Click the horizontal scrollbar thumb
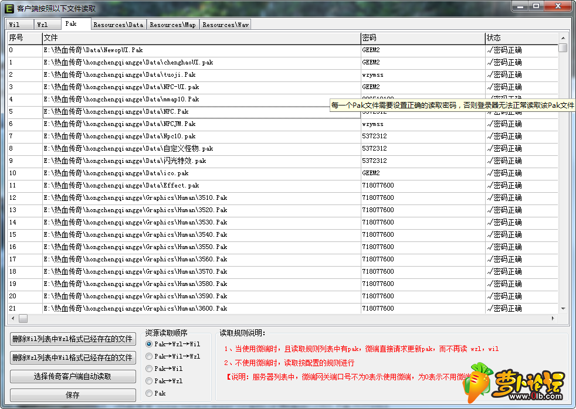The image size is (576, 409). coord(23,318)
